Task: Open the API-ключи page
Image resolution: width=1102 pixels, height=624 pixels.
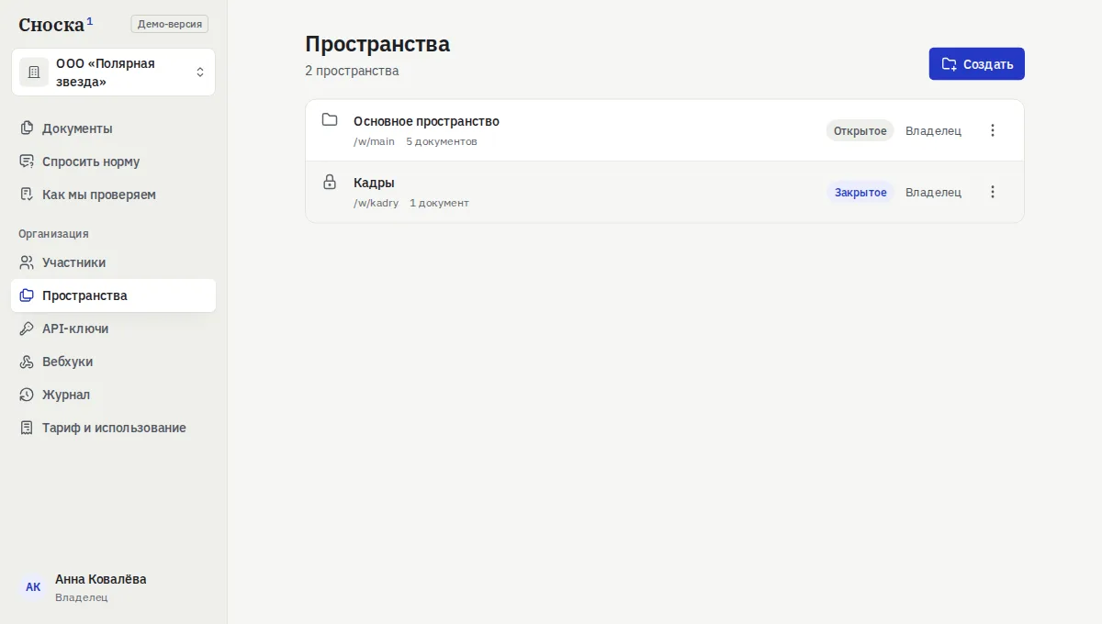Action: pos(113,329)
